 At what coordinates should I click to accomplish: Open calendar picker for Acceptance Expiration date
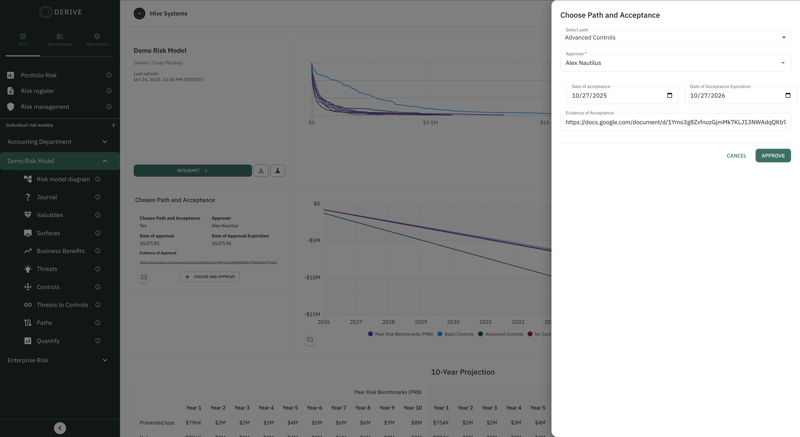pos(788,95)
